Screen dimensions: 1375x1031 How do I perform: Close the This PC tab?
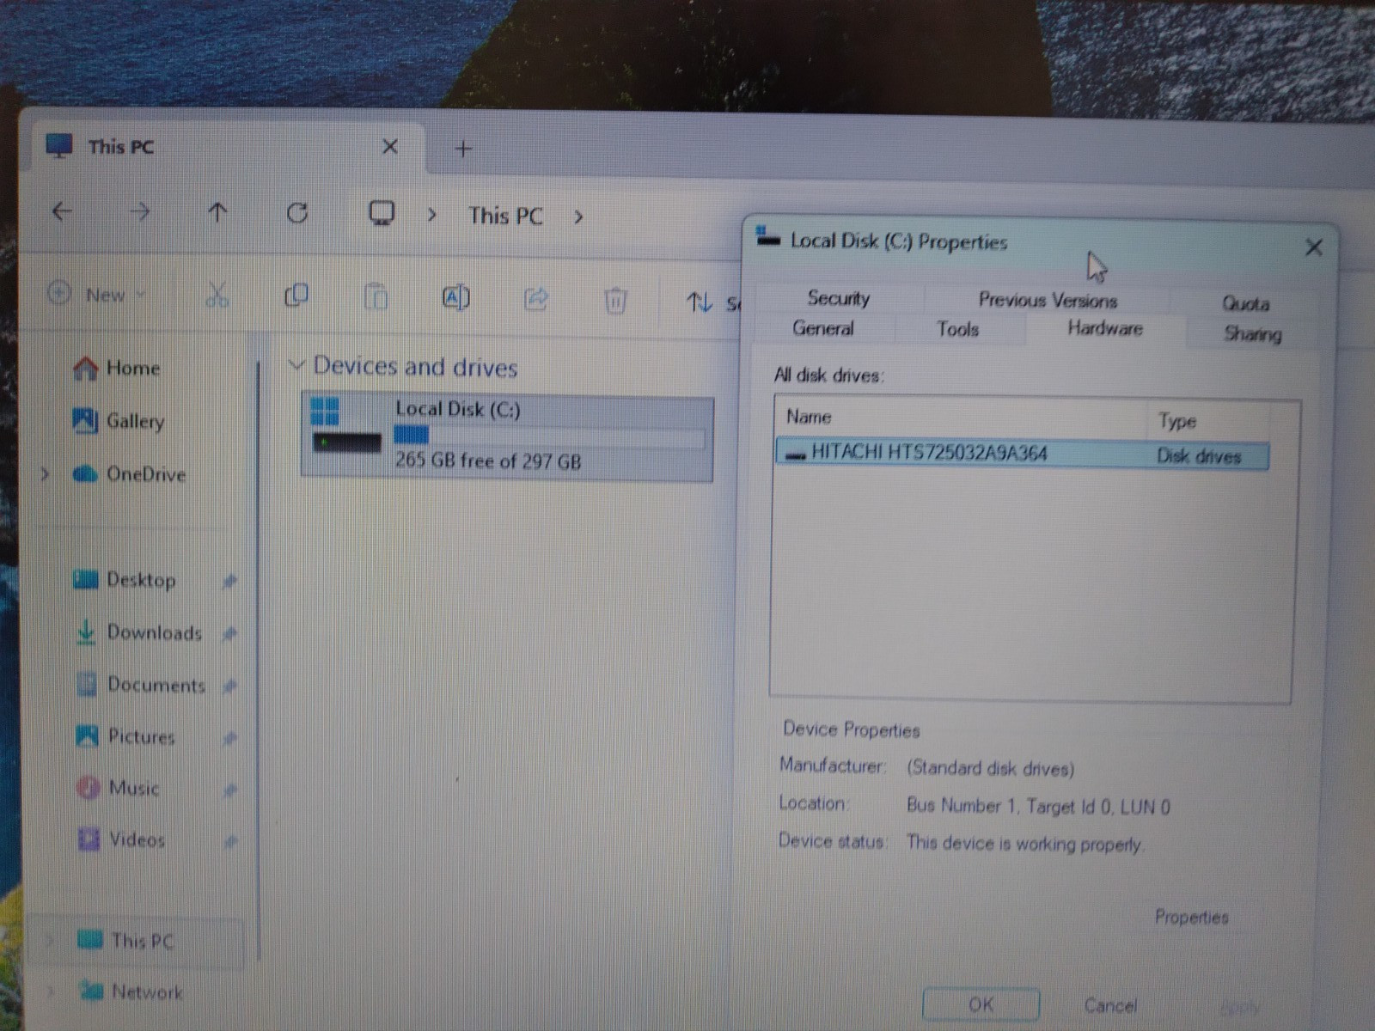coord(390,147)
